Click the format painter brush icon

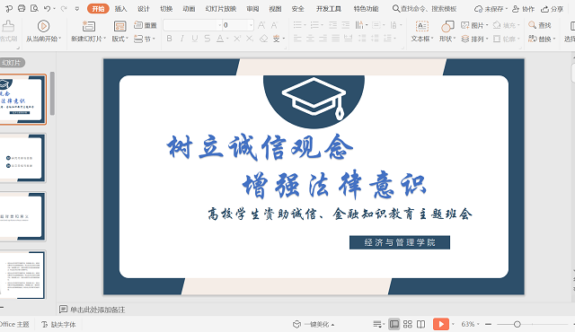point(8,26)
